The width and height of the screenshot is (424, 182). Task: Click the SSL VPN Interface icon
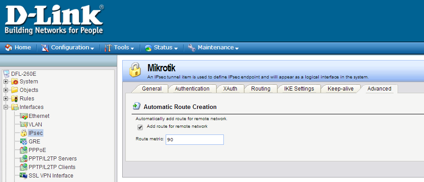[24, 176]
